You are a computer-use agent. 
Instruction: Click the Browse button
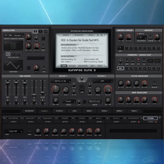coord(66,35)
